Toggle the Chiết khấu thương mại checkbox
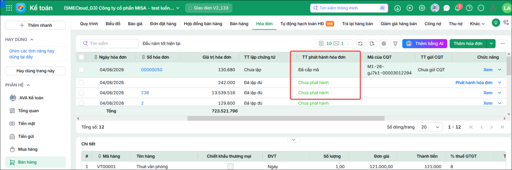 click(230, 166)
